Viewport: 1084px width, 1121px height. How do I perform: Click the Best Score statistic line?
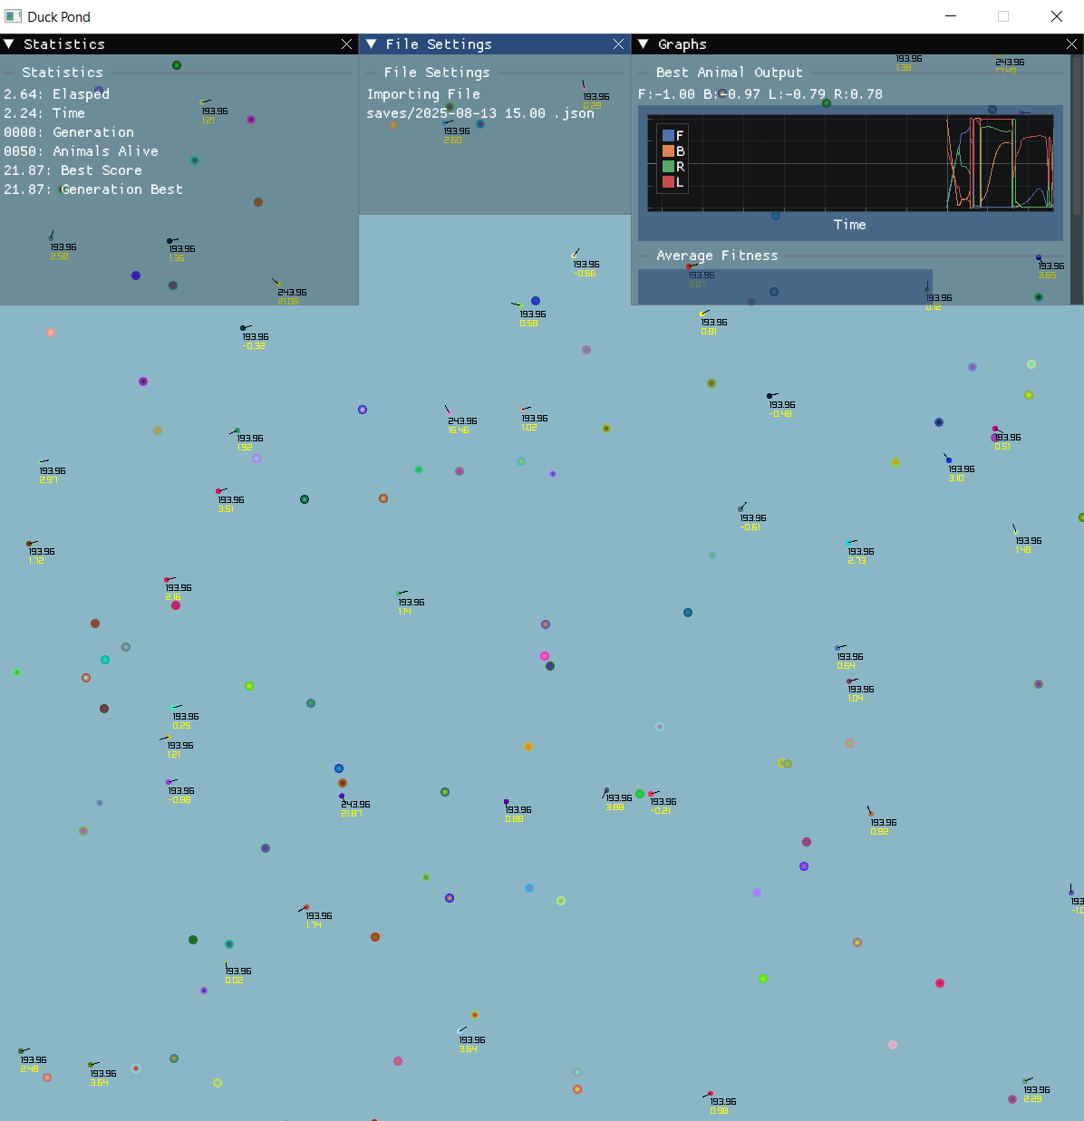pos(73,170)
